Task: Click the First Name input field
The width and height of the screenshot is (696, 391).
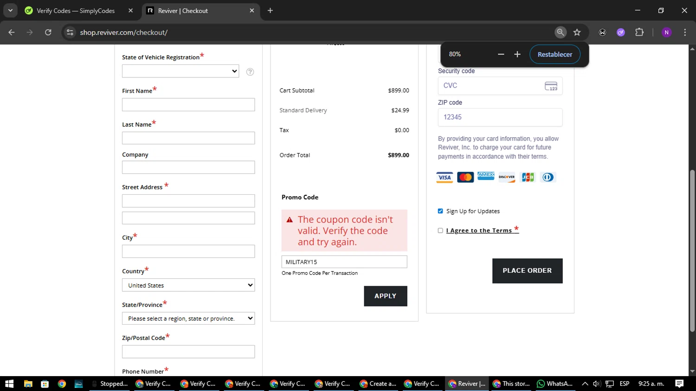Action: coord(188,104)
